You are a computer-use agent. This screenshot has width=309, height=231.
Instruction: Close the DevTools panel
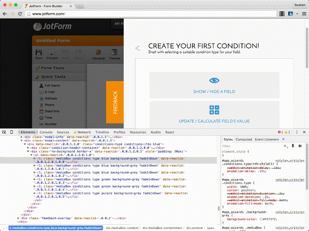(x=304, y=132)
